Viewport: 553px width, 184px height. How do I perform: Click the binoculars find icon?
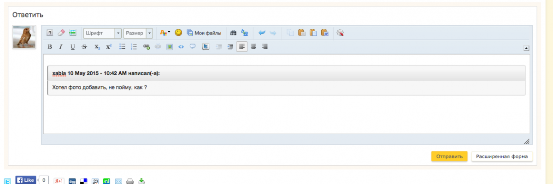[233, 33]
